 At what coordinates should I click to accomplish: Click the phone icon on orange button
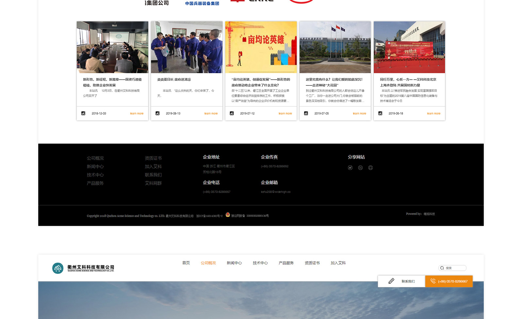(x=433, y=281)
